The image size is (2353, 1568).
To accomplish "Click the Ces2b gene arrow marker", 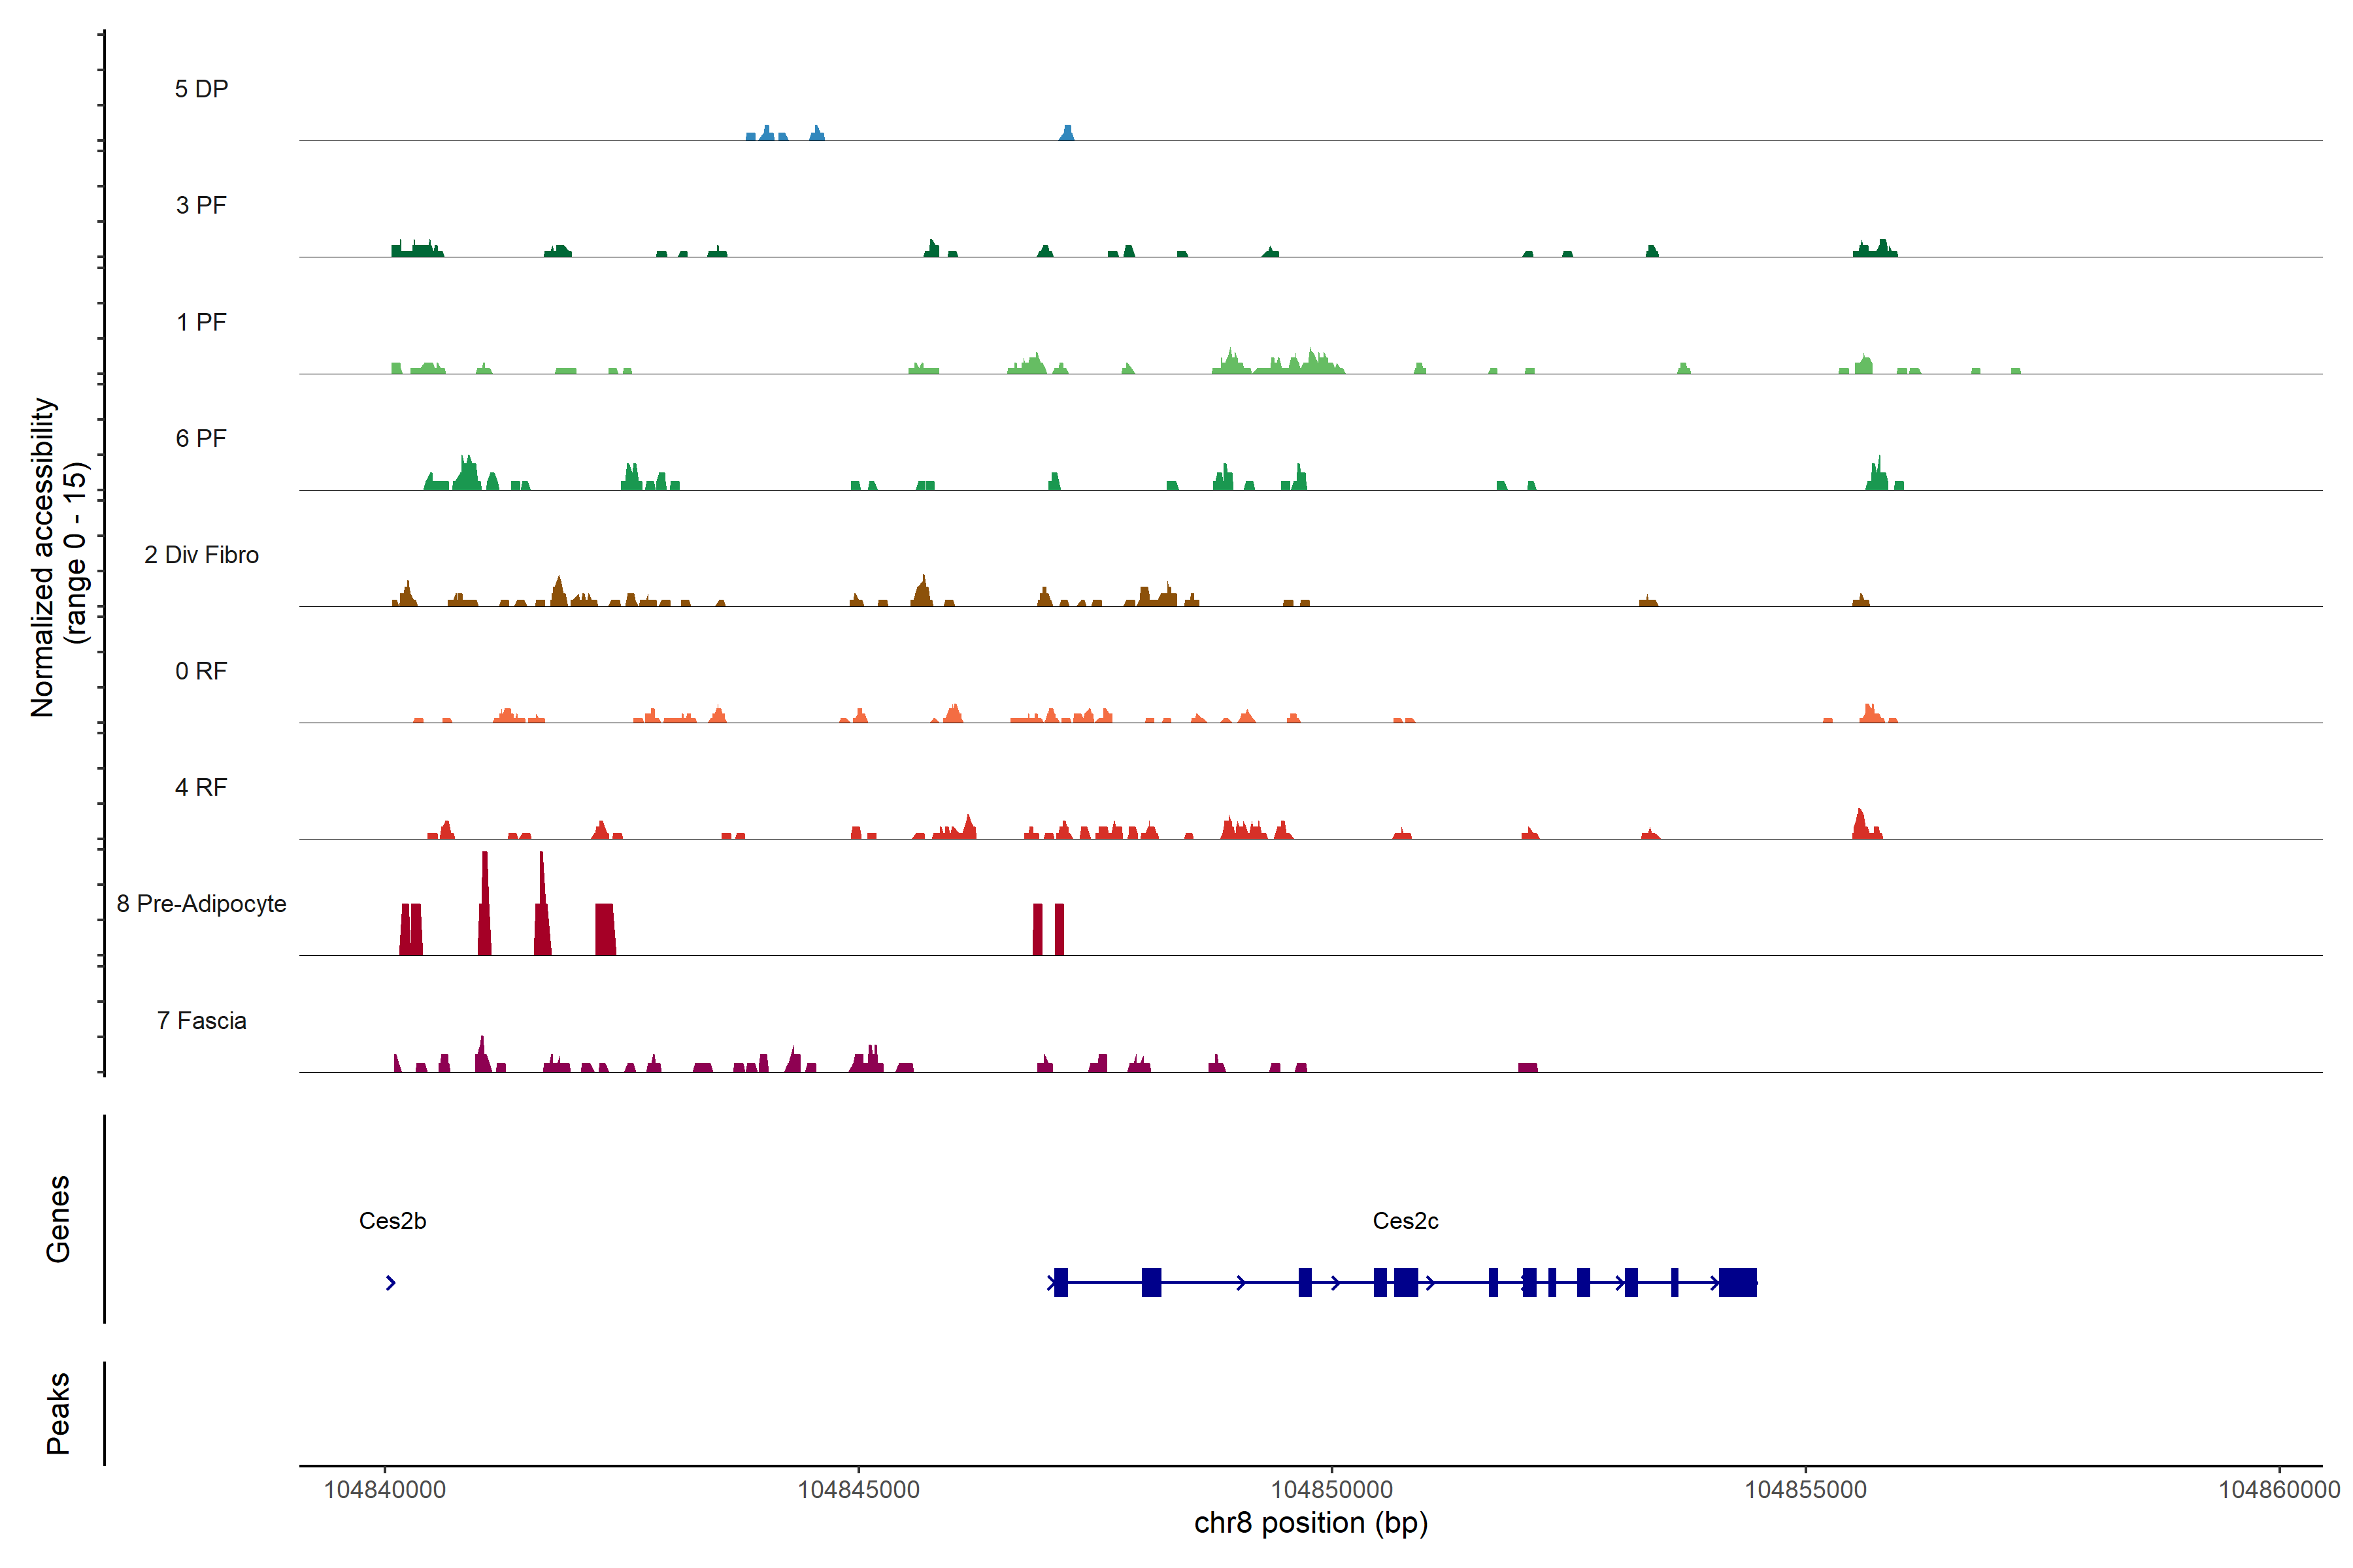I will [390, 1282].
